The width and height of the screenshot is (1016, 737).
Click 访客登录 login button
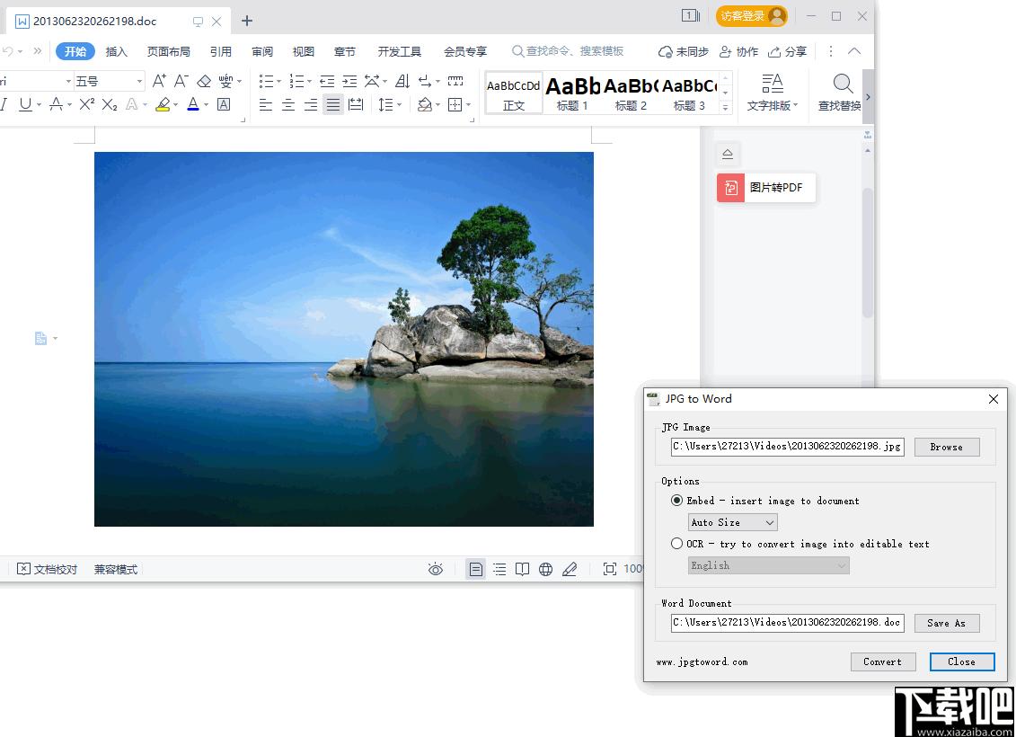[752, 16]
